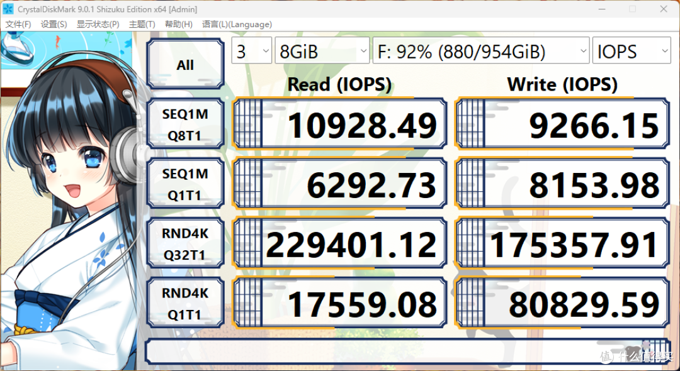Start the SEQ1M Q1T1 test
Viewport: 680px width, 371px height.
coord(185,184)
